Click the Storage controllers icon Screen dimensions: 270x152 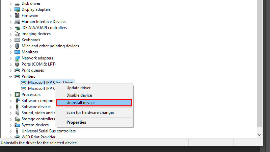pyautogui.click(x=17, y=119)
